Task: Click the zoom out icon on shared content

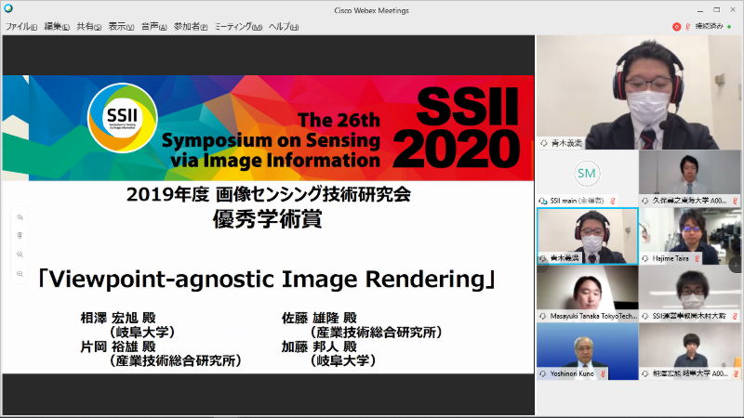Action: tap(20, 273)
